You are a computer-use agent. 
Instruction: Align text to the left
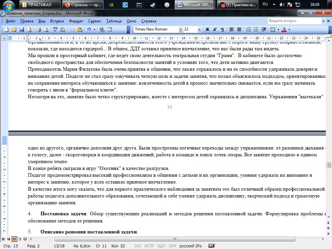tap(231, 30)
